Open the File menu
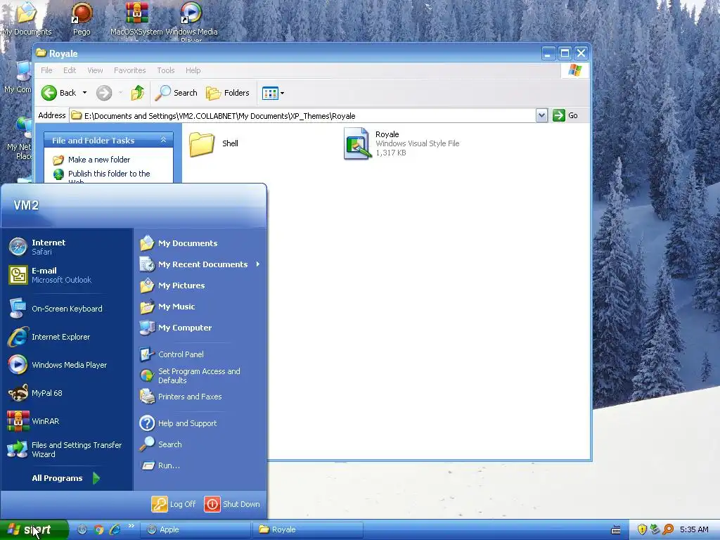This screenshot has height=540, width=720. tap(46, 70)
